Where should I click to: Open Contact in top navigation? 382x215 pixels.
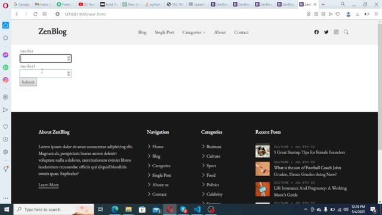pos(241,32)
